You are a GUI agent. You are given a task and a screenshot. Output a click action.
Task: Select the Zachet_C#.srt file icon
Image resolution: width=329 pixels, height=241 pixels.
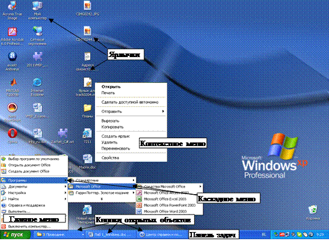(63, 133)
